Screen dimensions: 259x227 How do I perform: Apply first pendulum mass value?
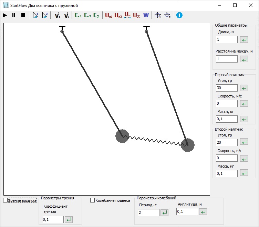244,119
